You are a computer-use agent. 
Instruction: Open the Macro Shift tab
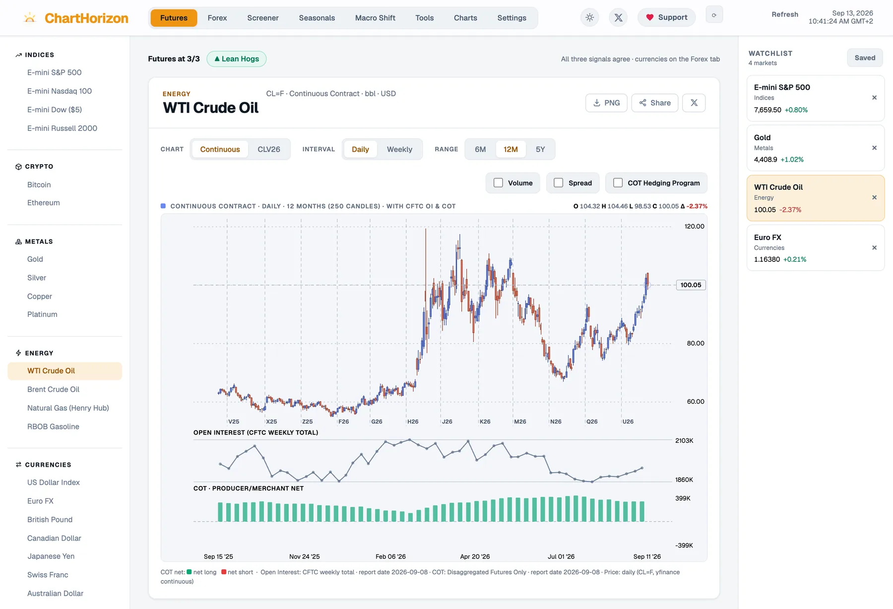click(x=375, y=18)
